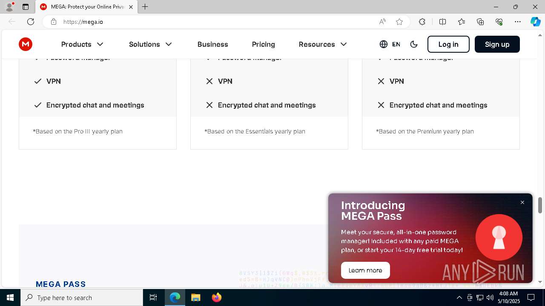The width and height of the screenshot is (545, 306).
Task: Open Browser essentials icon
Action: [499, 22]
